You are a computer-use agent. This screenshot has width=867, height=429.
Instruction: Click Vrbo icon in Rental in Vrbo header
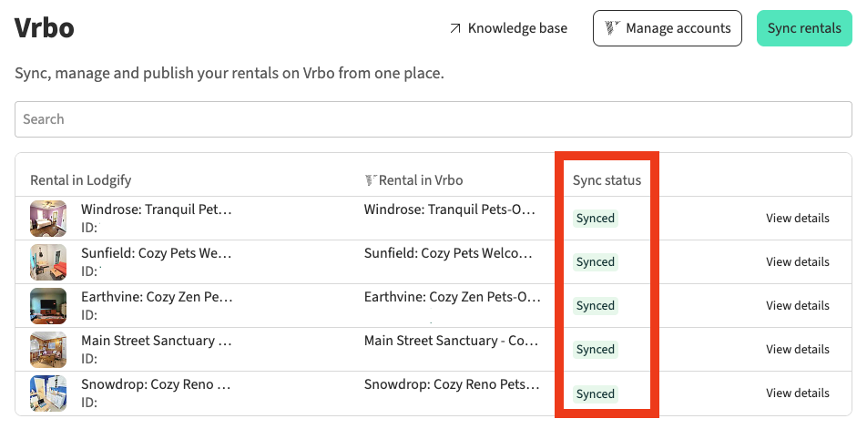[x=370, y=179]
